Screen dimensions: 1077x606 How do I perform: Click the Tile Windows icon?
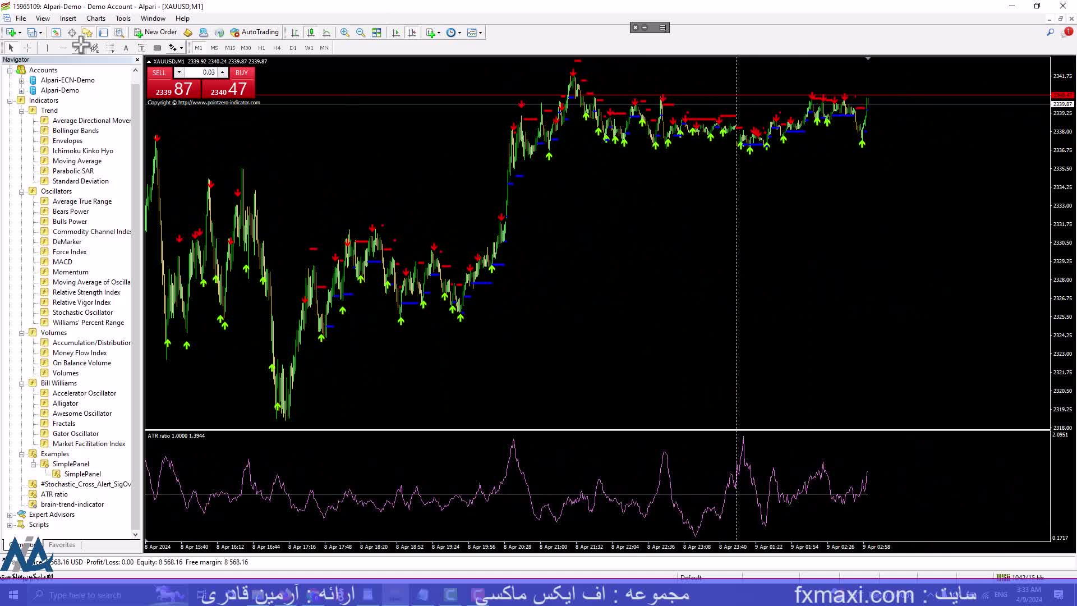[376, 33]
